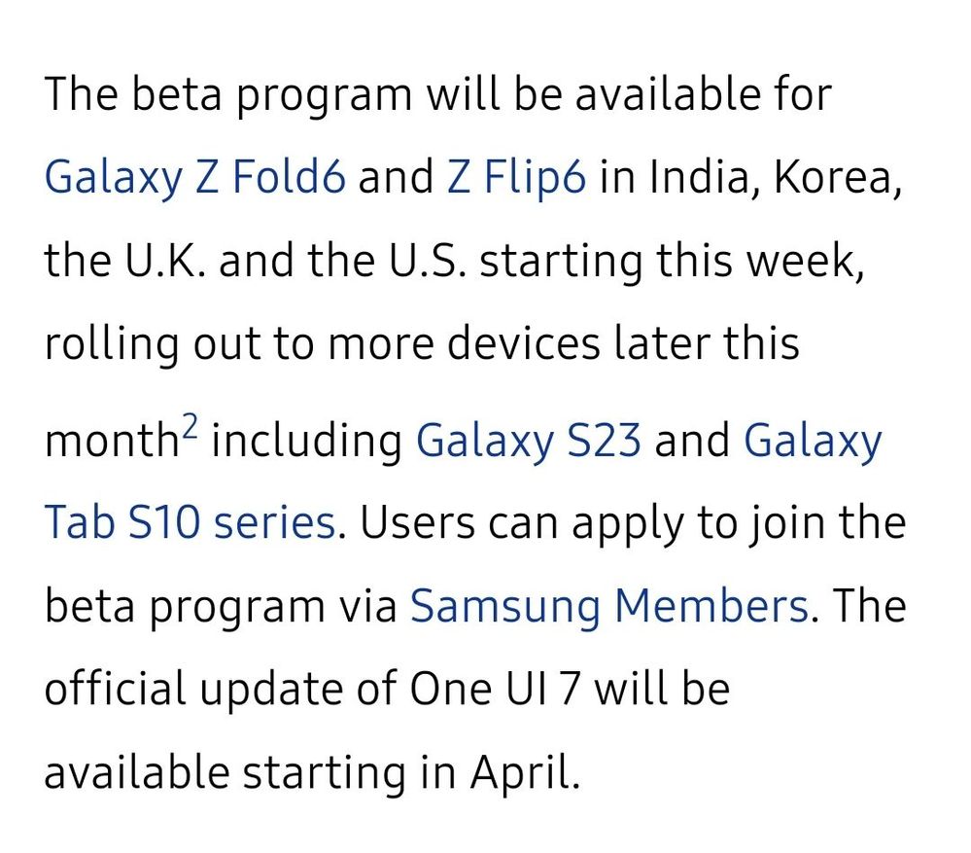Image resolution: width=971 pixels, height=853 pixels.
Task: Open the Tab S10 series link
Action: click(x=191, y=522)
